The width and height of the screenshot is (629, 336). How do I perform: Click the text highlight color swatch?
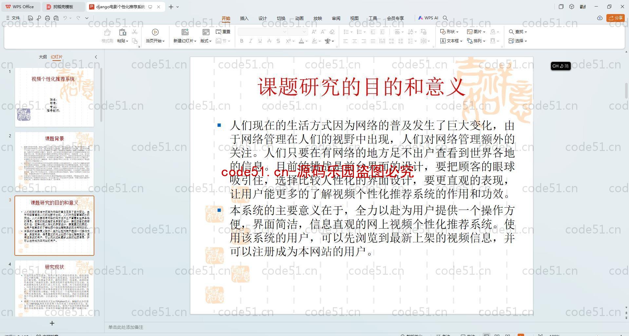pyautogui.click(x=314, y=41)
